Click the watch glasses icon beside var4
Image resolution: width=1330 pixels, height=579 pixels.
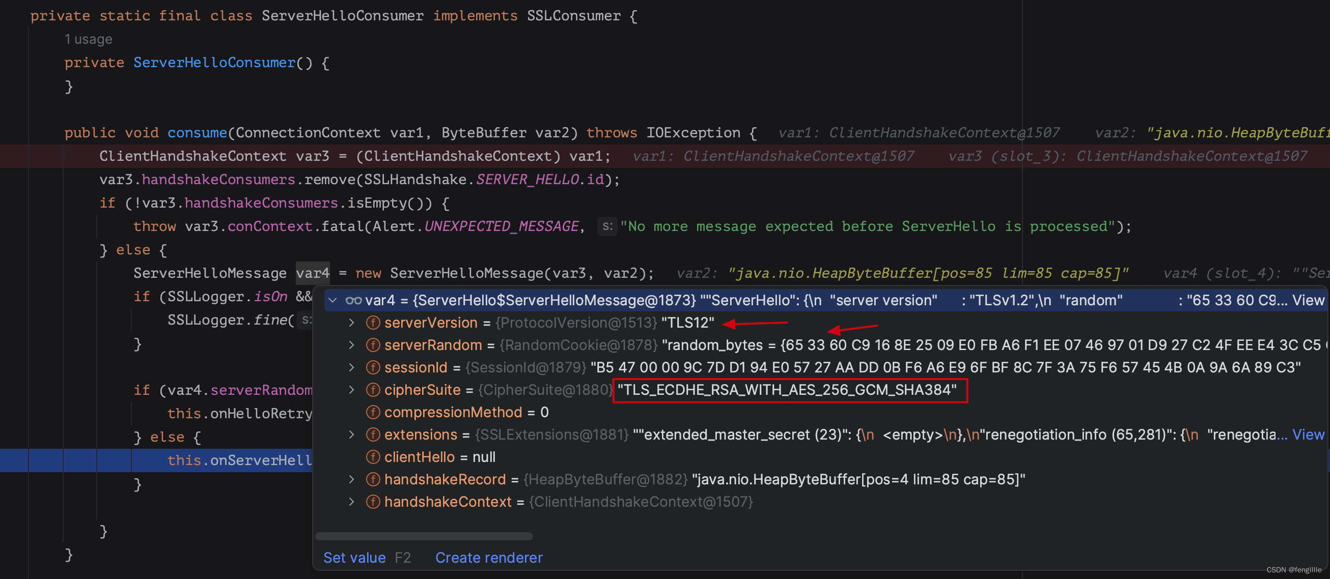[x=353, y=300]
